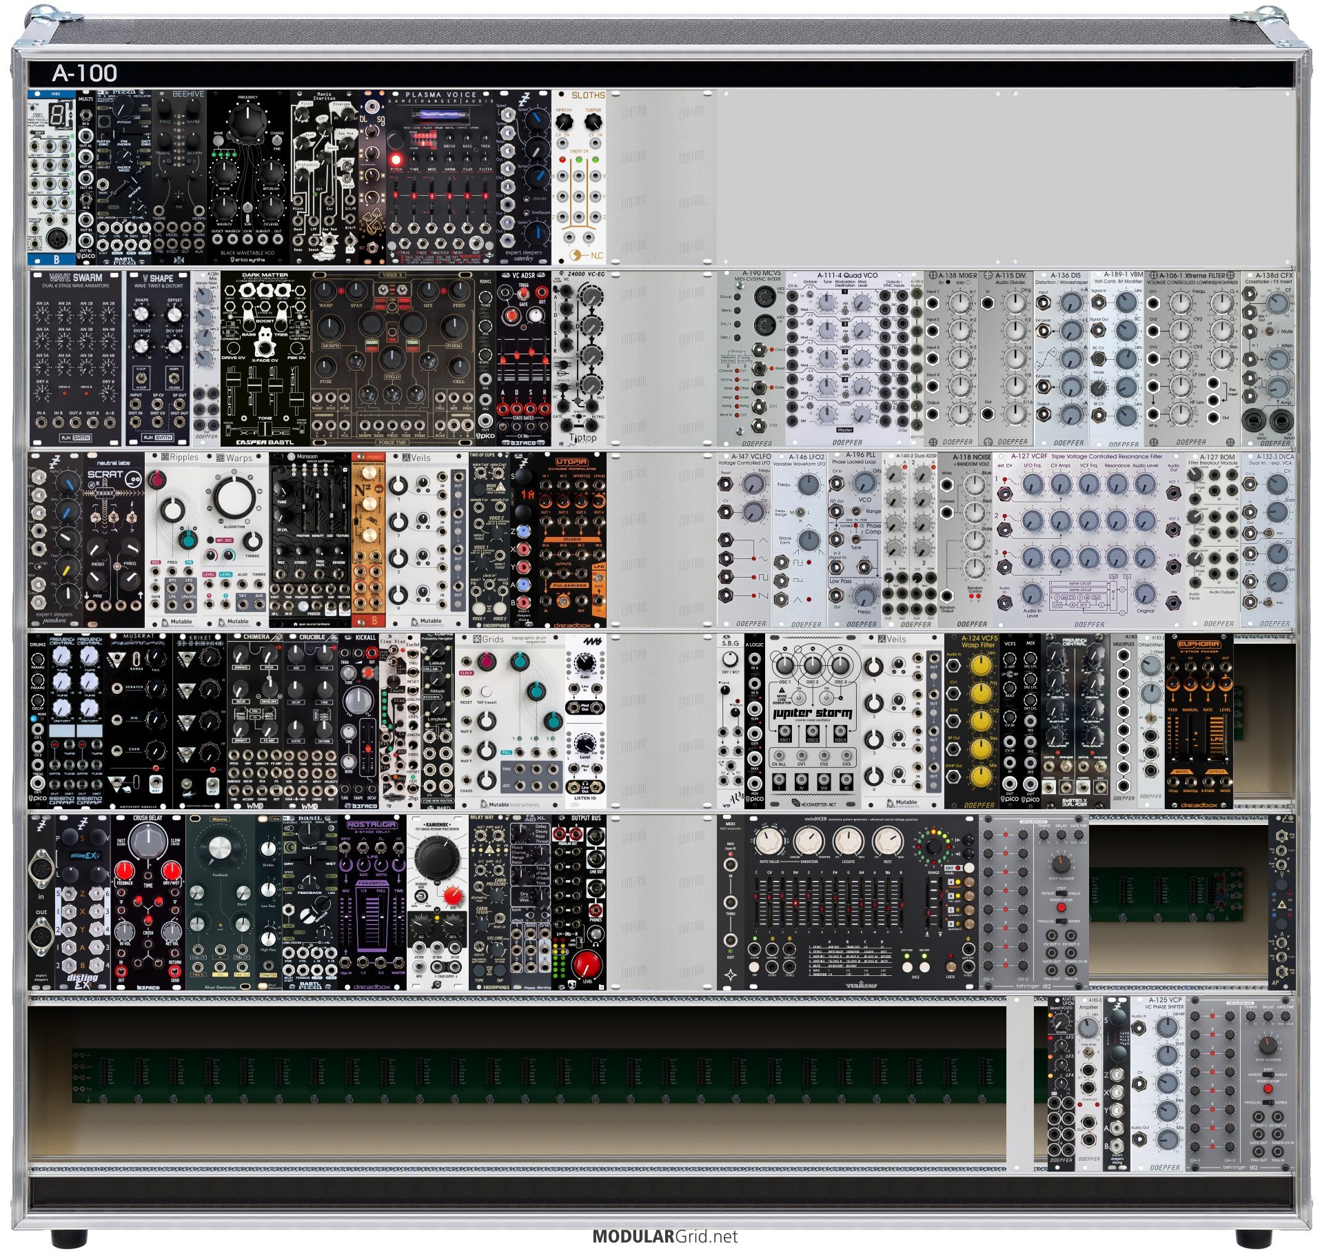Click the Warps title glyph icon
The height and width of the screenshot is (1251, 1331).
(221, 458)
